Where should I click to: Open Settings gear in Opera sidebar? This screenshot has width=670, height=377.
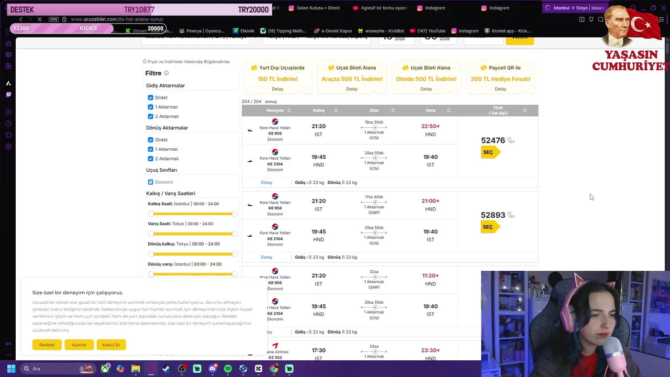click(x=8, y=147)
